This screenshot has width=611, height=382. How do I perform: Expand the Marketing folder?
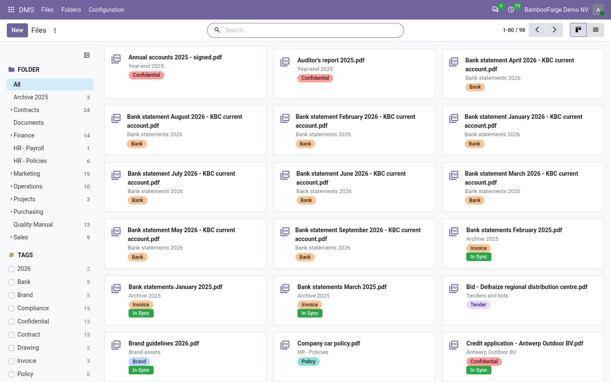(11, 174)
